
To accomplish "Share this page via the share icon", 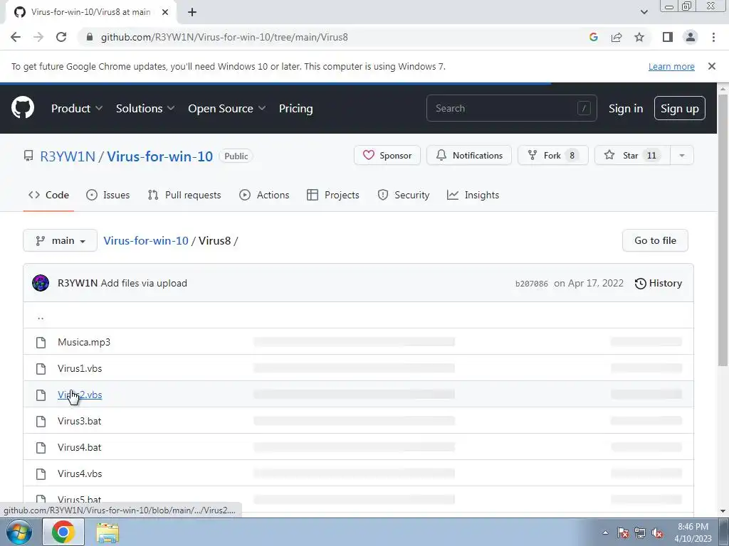I will 617,37.
